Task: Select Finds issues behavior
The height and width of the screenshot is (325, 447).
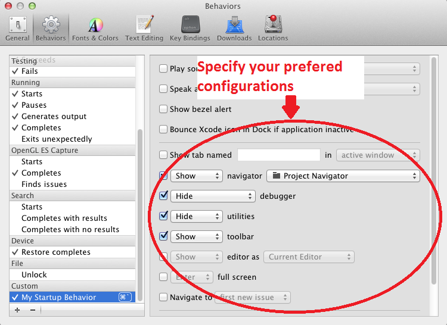Action: coord(72,184)
